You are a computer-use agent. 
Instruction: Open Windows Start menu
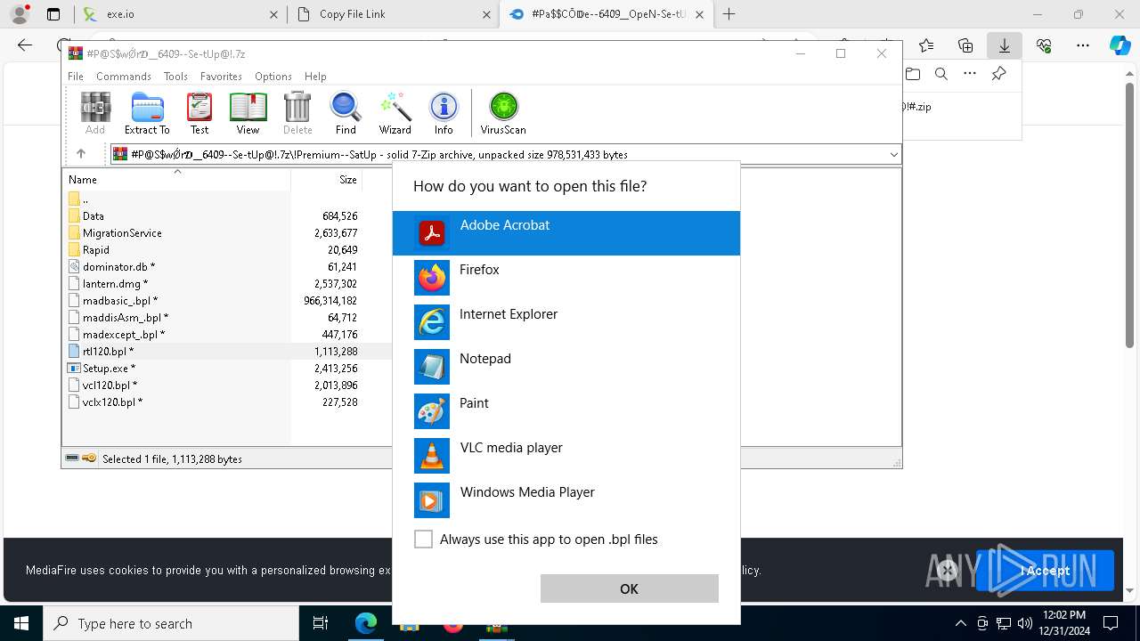pos(21,624)
